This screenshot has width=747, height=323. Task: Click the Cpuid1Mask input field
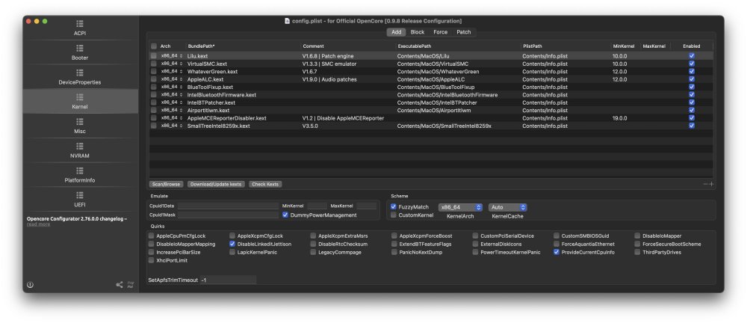228,215
